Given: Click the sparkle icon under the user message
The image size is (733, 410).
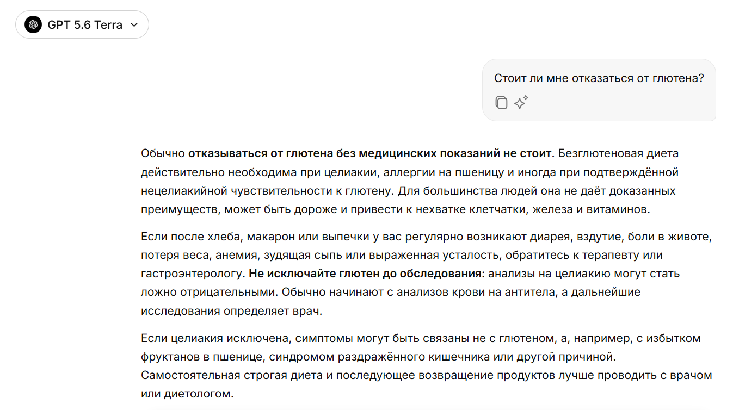Looking at the screenshot, I should 521,102.
